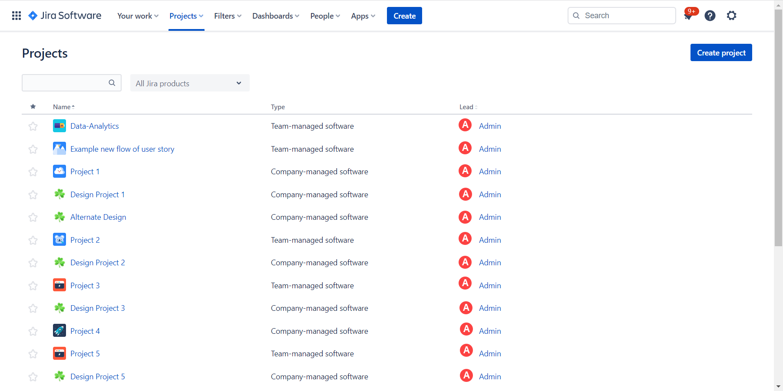Open Jira settings via the gear icon
The image size is (783, 391).
[x=732, y=16]
